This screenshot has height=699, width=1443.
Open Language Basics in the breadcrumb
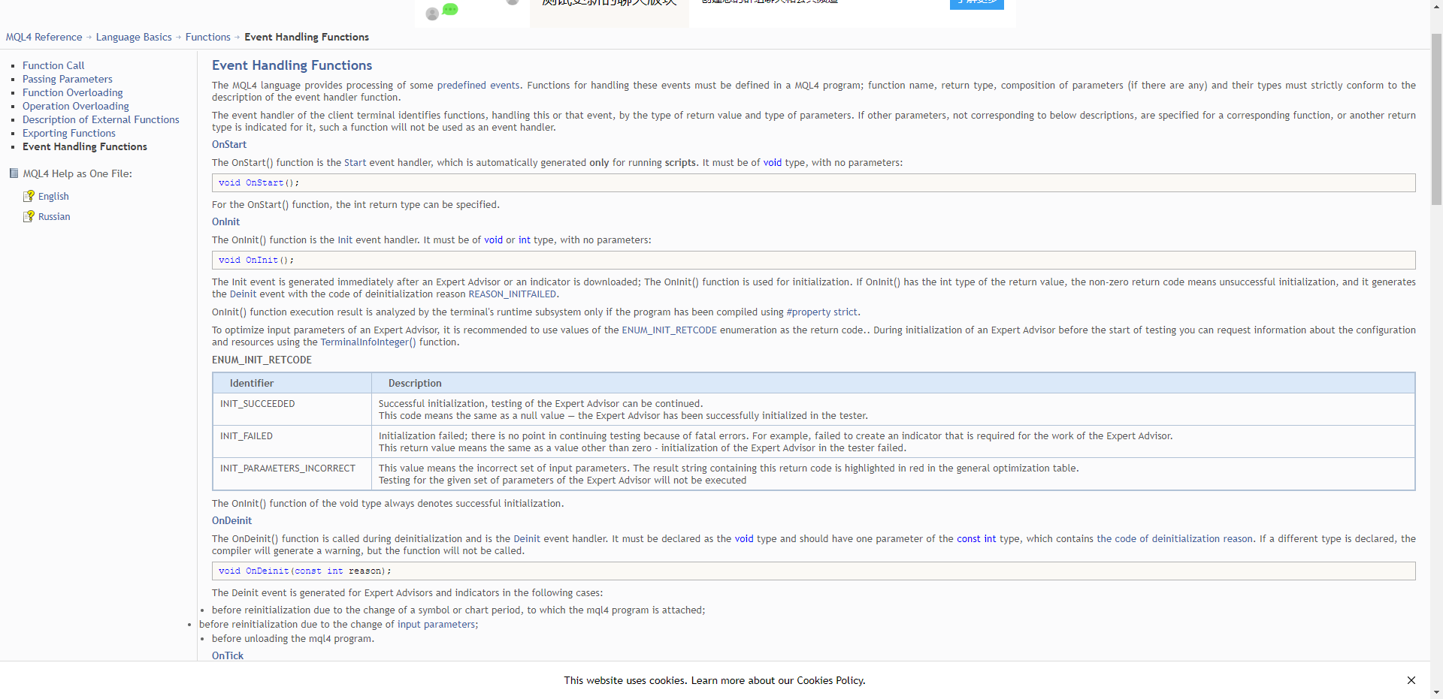(134, 37)
